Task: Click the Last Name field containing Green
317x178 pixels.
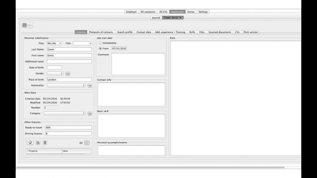Action: [69, 49]
